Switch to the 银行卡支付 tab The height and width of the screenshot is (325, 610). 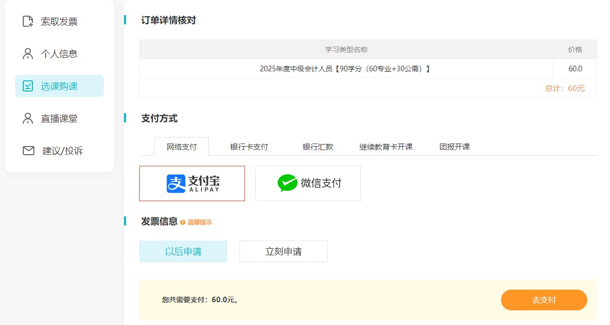click(x=248, y=146)
